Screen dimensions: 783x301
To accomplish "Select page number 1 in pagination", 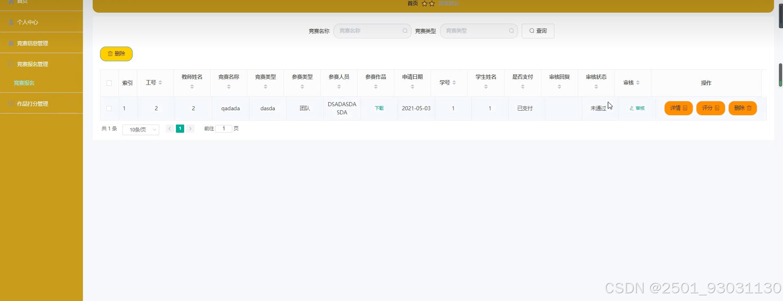I will [180, 129].
